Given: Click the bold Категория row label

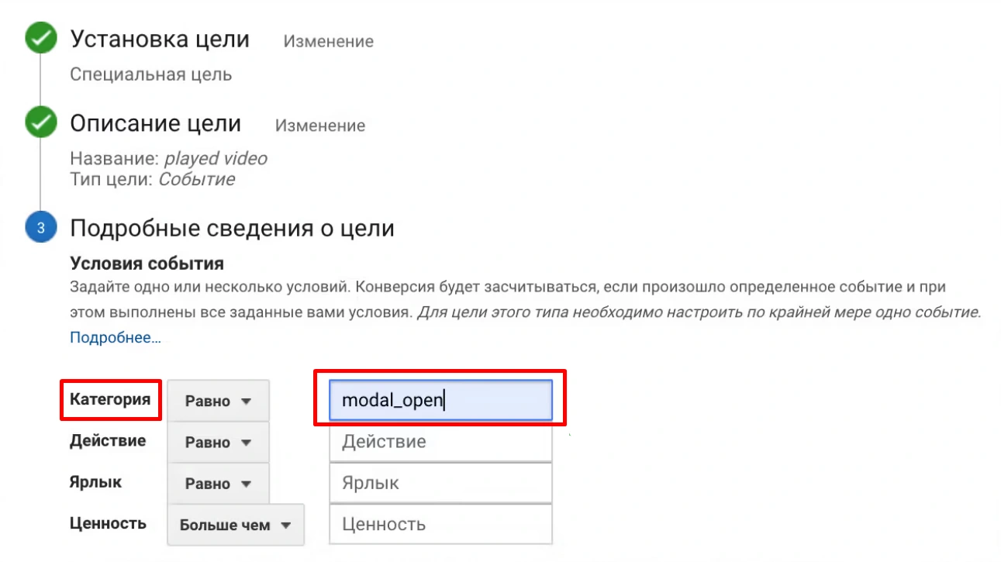Looking at the screenshot, I should pyautogui.click(x=110, y=400).
